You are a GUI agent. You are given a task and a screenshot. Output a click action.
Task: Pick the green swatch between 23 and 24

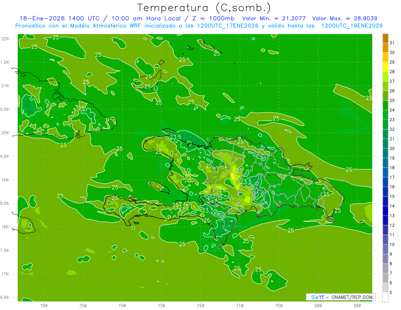385,115
